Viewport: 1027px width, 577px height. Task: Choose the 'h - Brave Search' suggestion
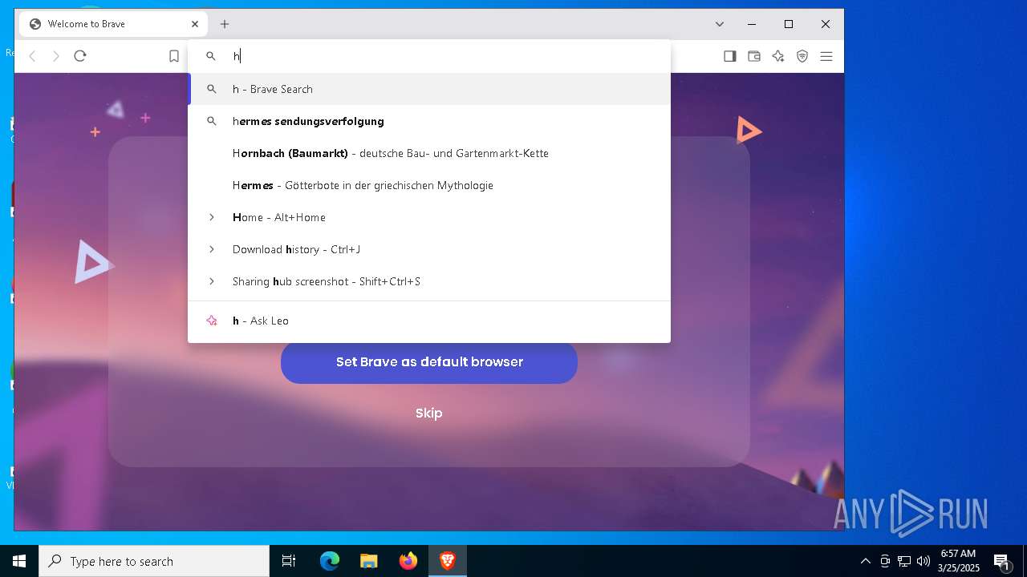pyautogui.click(x=429, y=89)
